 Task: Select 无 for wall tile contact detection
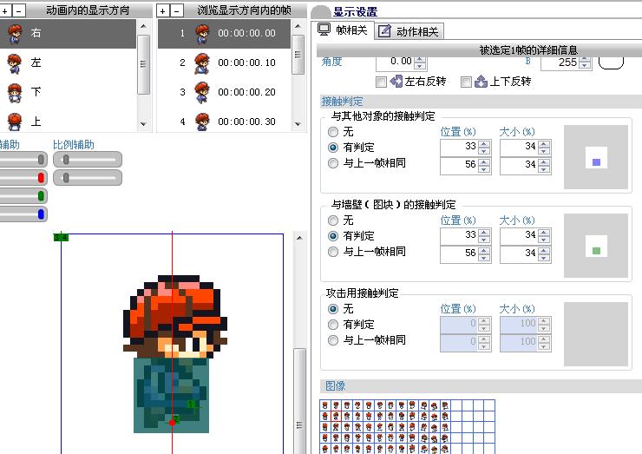[x=333, y=220]
